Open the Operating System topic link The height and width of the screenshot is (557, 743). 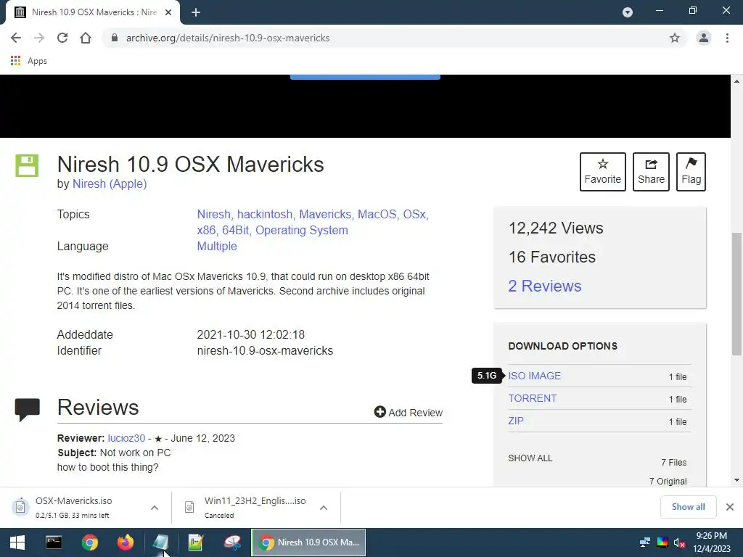[302, 230]
